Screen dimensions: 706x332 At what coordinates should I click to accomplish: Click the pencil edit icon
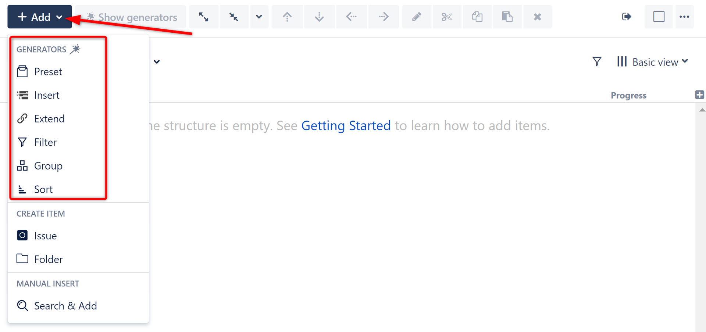point(417,17)
